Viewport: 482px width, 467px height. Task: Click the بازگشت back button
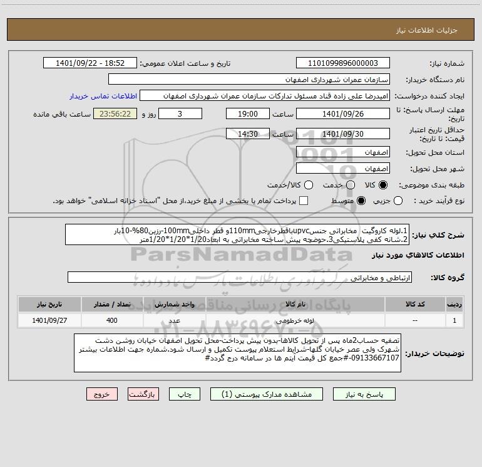pyautogui.click(x=143, y=394)
